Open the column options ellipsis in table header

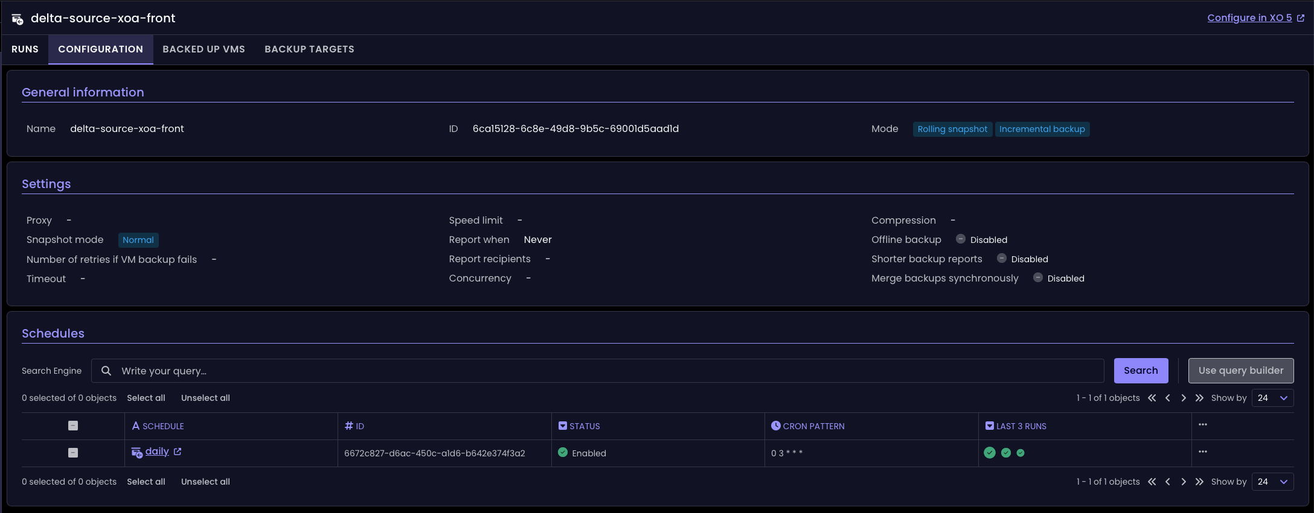(x=1202, y=425)
